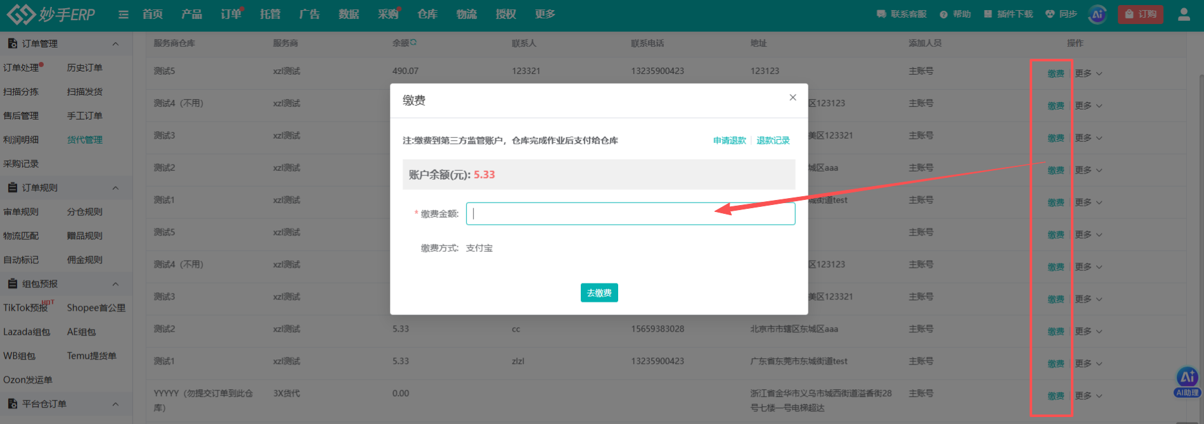Open 插件下载 plugin download
This screenshot has width=1204, height=424.
point(1009,14)
